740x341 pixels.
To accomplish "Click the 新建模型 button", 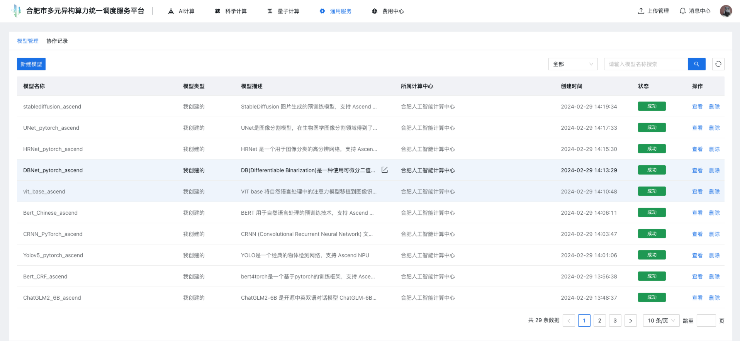I will click(x=31, y=64).
